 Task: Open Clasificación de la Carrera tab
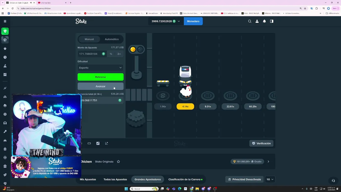click(x=185, y=179)
